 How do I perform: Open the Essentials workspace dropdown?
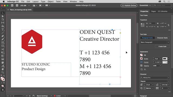pos(145,5)
